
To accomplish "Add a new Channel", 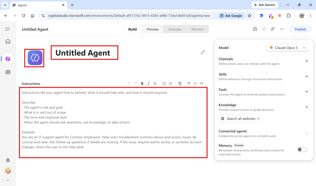I will pos(307,61).
